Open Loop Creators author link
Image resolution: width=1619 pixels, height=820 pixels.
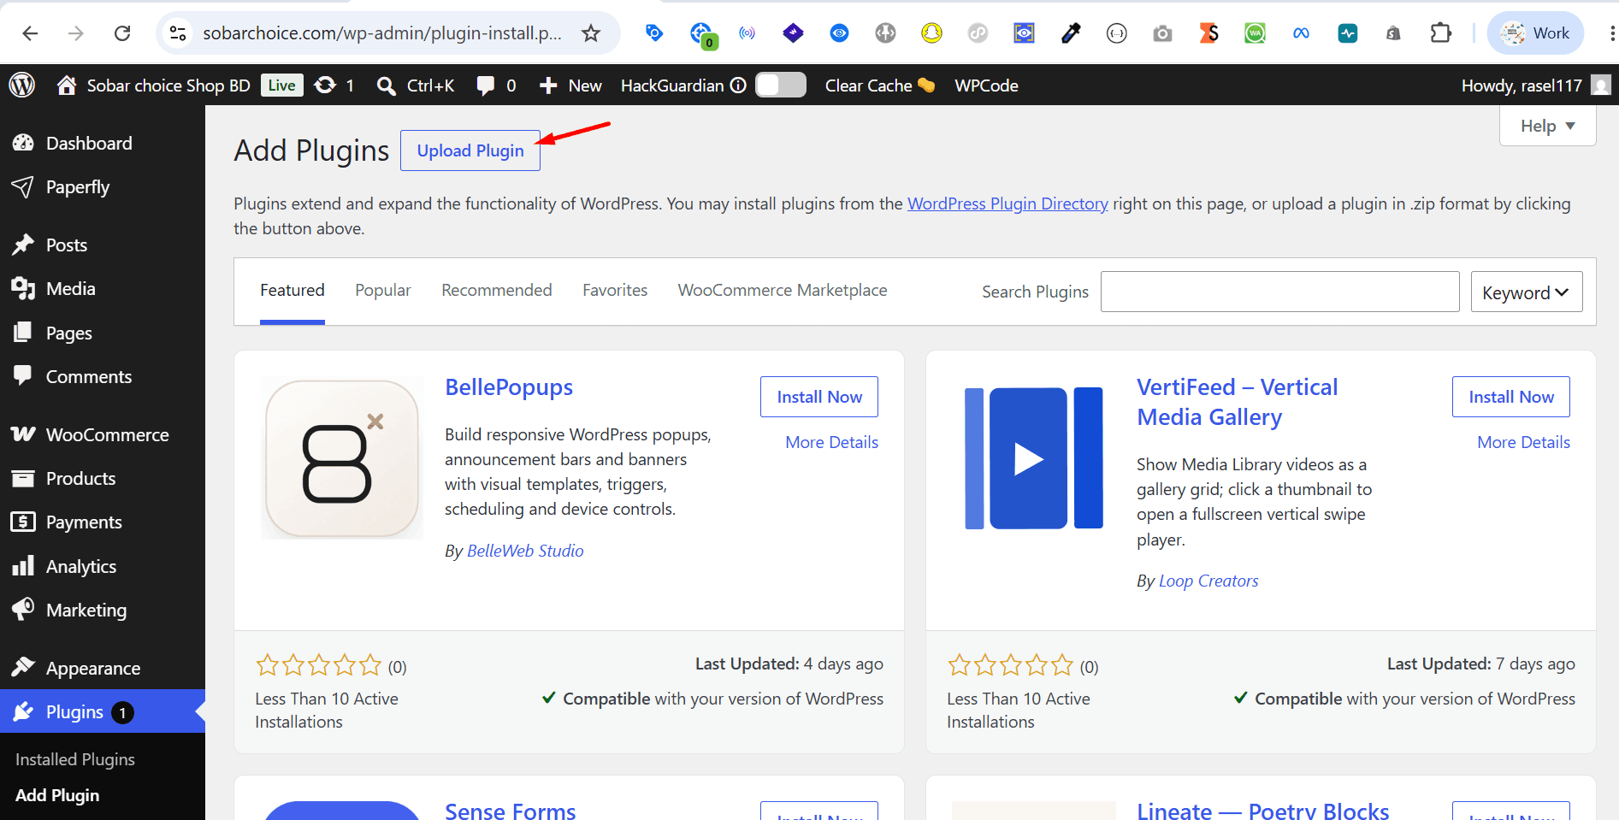(x=1208, y=581)
